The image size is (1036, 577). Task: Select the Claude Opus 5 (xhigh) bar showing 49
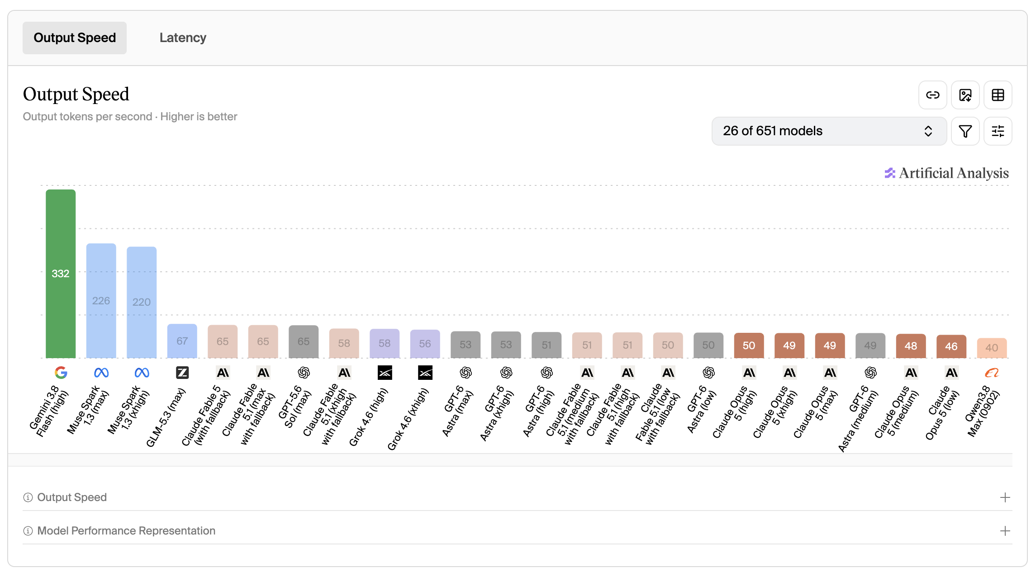point(789,345)
